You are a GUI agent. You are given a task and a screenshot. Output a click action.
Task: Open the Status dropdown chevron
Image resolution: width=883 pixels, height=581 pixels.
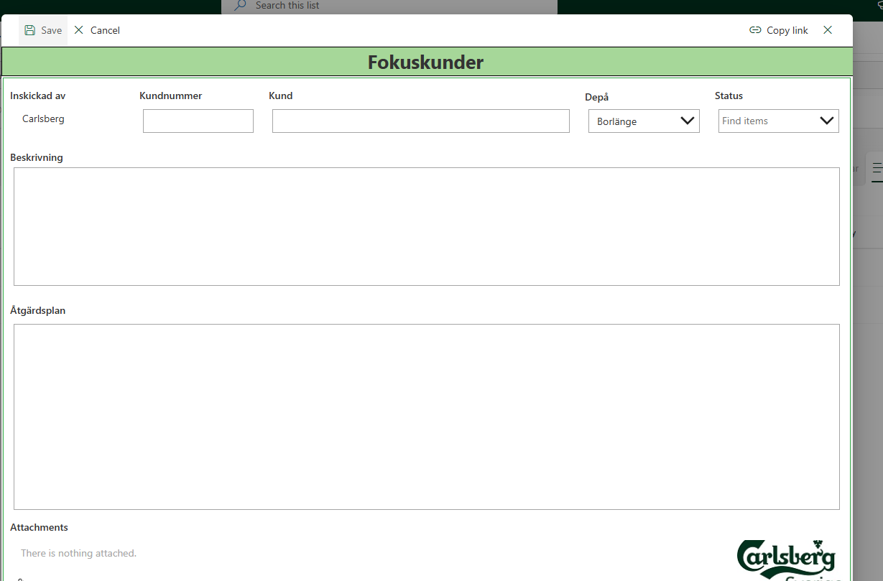point(827,121)
